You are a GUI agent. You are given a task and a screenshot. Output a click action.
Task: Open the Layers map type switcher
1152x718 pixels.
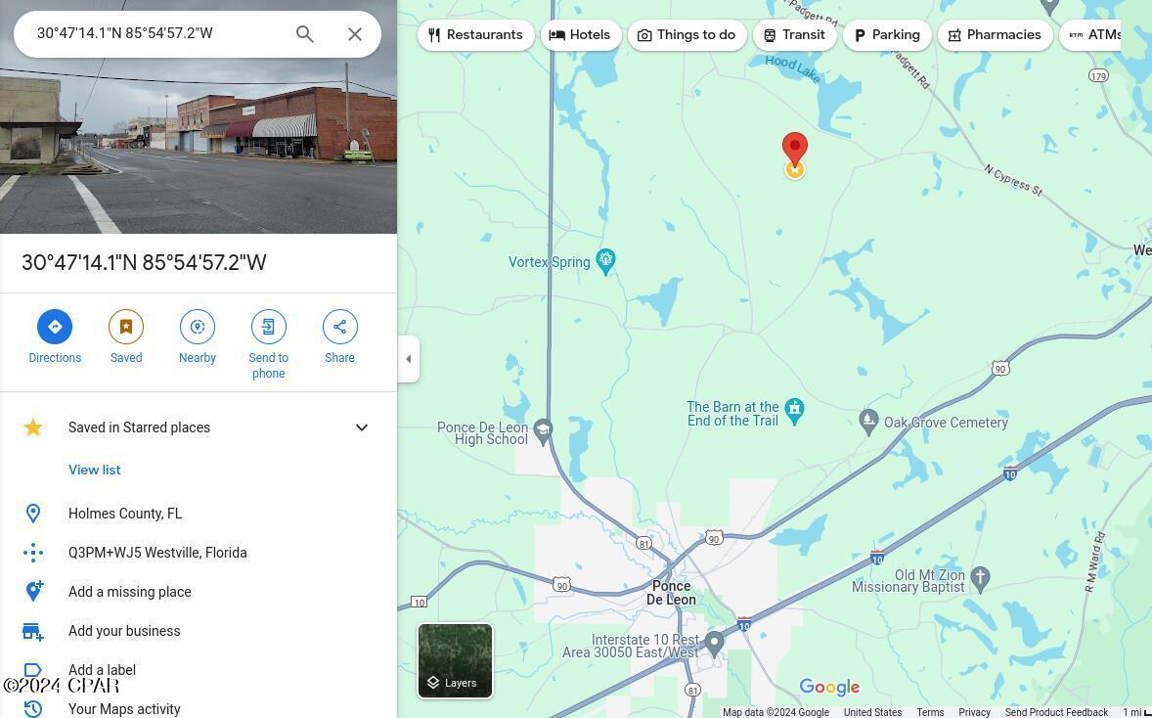point(456,661)
